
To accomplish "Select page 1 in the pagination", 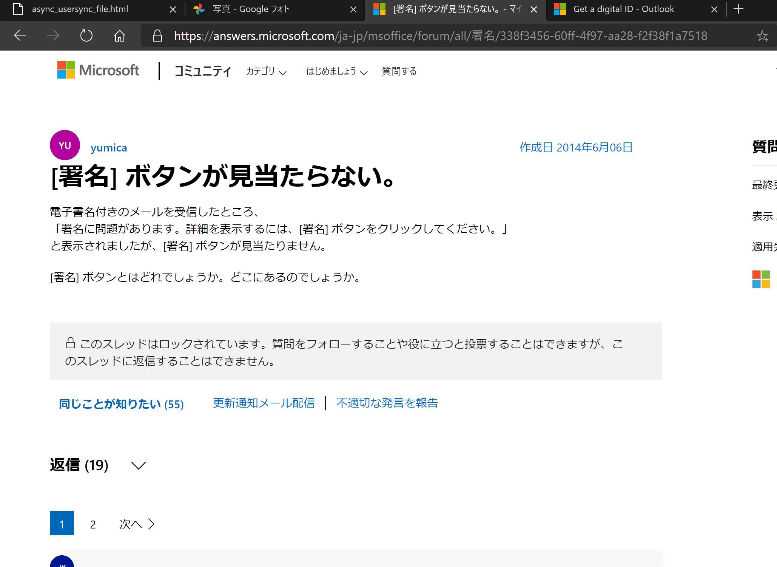I will [62, 523].
